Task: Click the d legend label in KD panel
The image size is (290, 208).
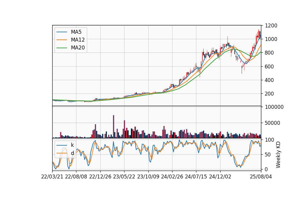Action: [72, 153]
